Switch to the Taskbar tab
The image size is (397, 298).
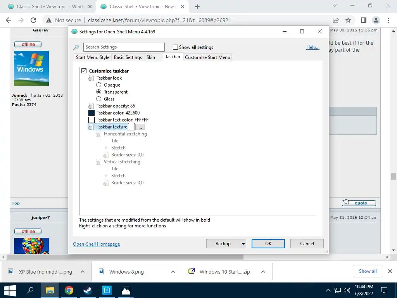[173, 57]
